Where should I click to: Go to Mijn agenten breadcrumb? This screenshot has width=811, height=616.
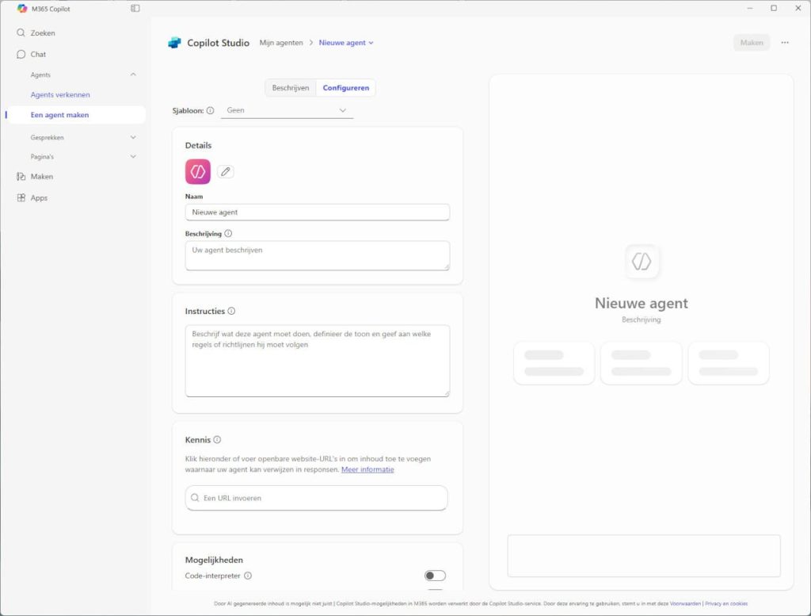[281, 43]
